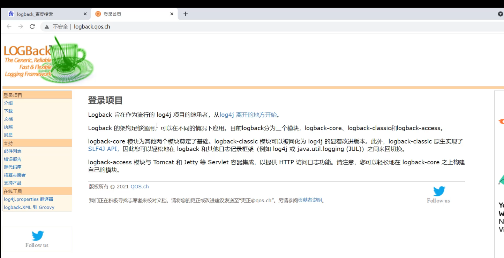Open the browser profile dropdown at top right
504x258 pixels.
(x=501, y=14)
